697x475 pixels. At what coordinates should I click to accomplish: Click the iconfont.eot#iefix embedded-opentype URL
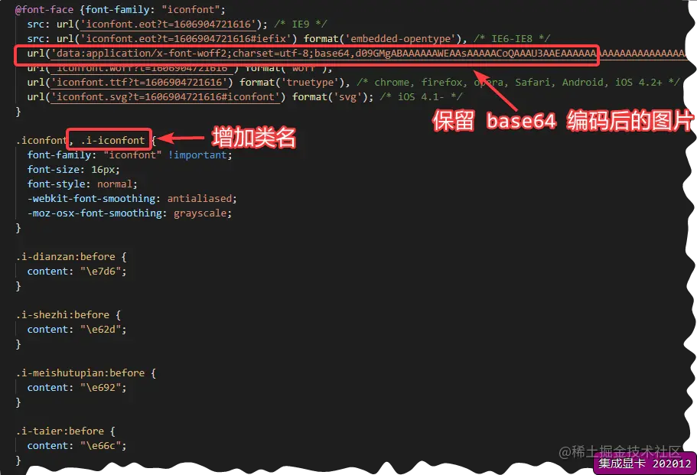(185, 39)
